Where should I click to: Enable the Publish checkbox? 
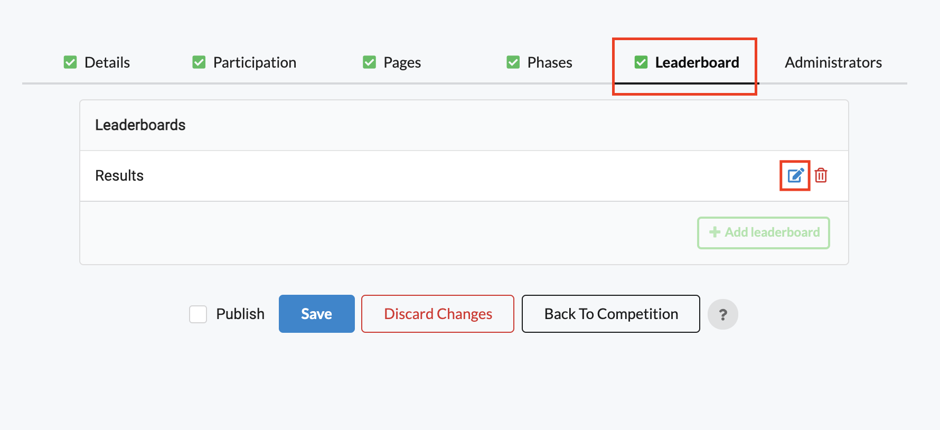click(198, 314)
